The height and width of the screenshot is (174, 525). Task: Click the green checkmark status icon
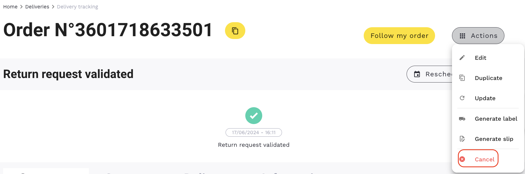click(253, 116)
